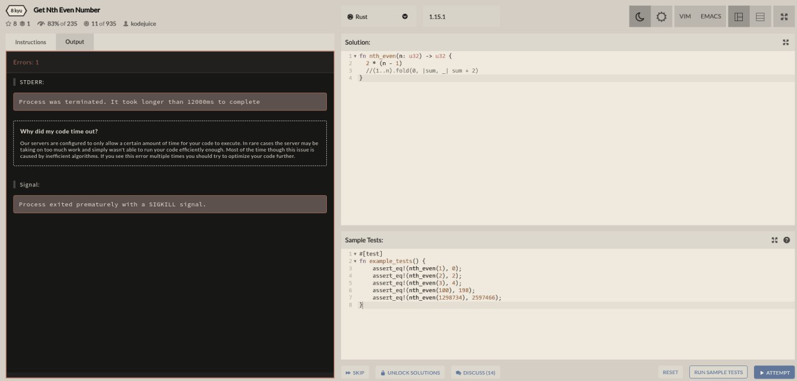Enable EMACS keybindings
Screen dimensions: 797x381
[711, 17]
